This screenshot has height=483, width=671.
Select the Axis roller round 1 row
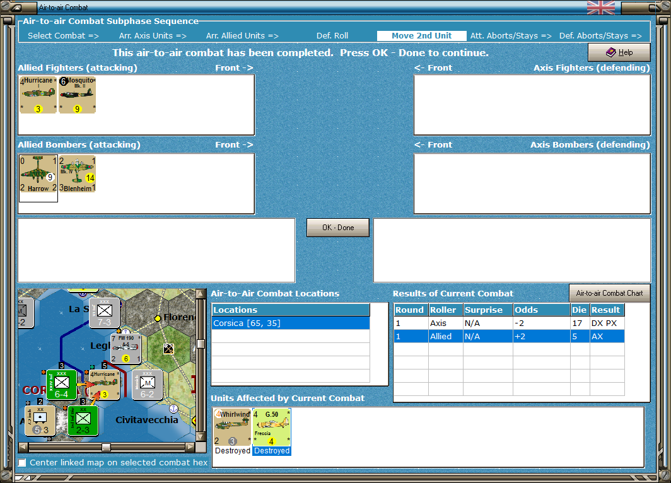(x=509, y=323)
